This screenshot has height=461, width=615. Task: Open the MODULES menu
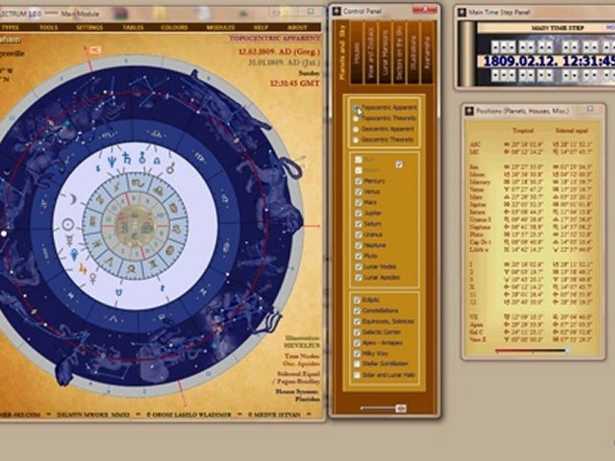[220, 27]
